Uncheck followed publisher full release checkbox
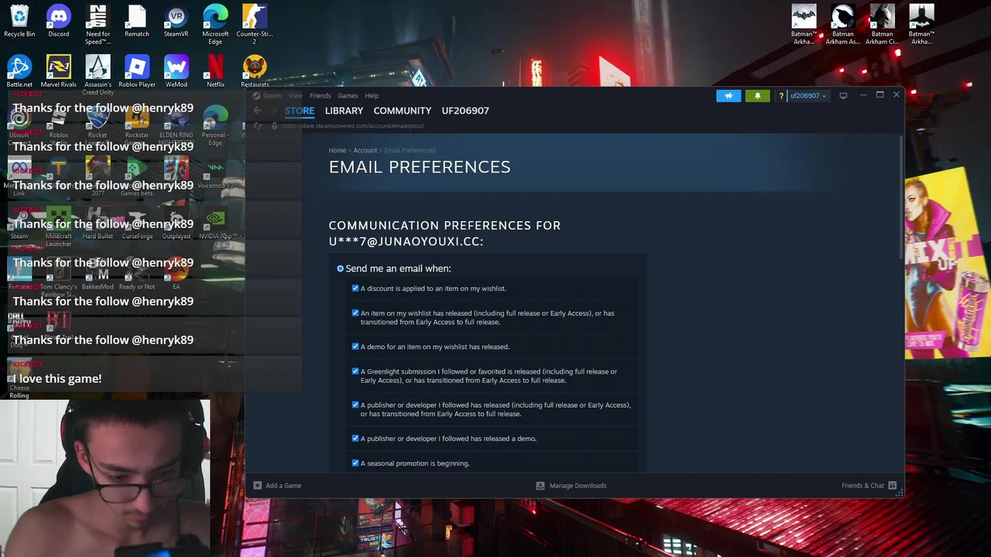This screenshot has height=557, width=991. (x=355, y=404)
